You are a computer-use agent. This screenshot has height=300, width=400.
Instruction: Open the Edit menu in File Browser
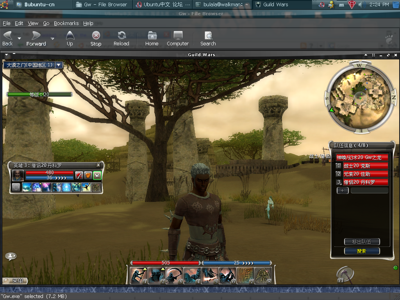click(x=19, y=23)
